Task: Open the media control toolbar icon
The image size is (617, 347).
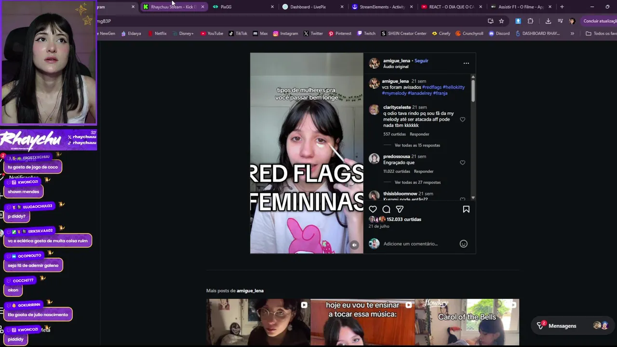Action: tap(560, 21)
